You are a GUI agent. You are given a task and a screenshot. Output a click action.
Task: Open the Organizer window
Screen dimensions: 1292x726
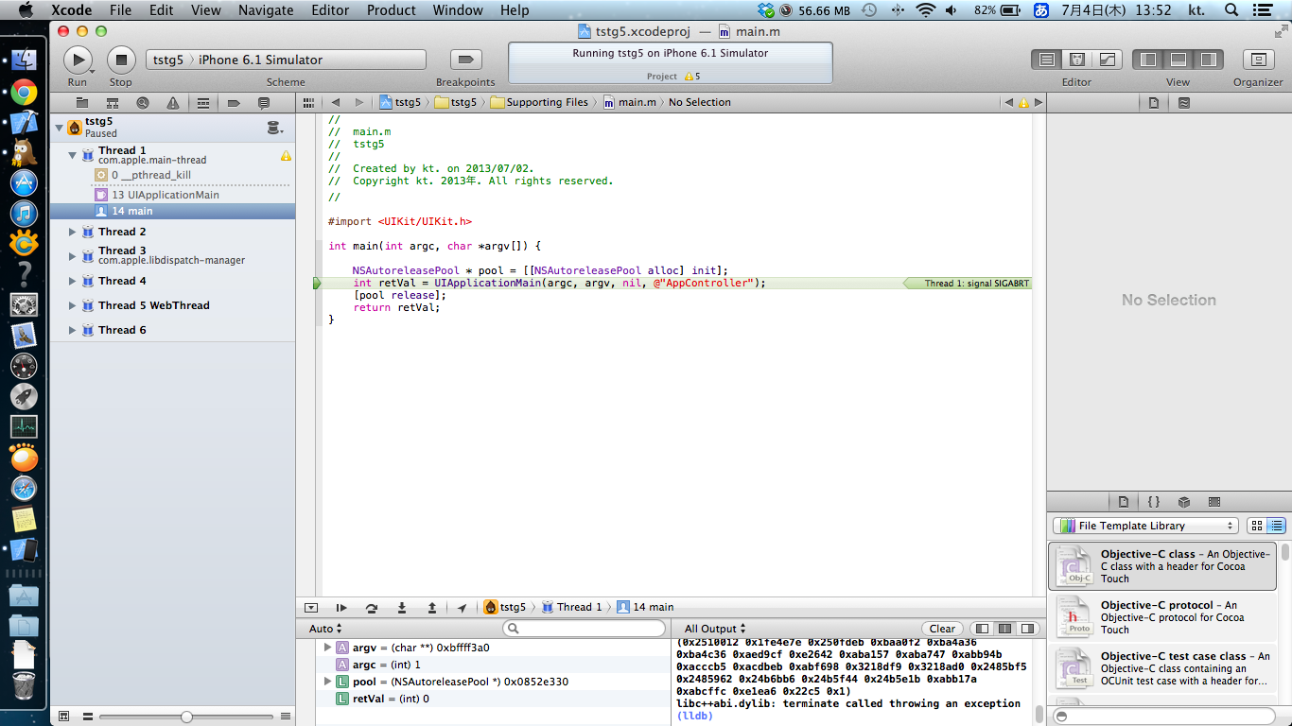(x=1258, y=60)
